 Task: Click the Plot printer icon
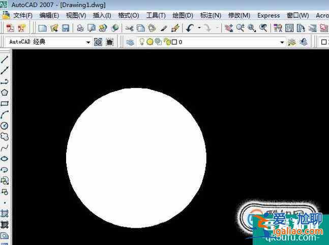pyautogui.click(x=80, y=28)
